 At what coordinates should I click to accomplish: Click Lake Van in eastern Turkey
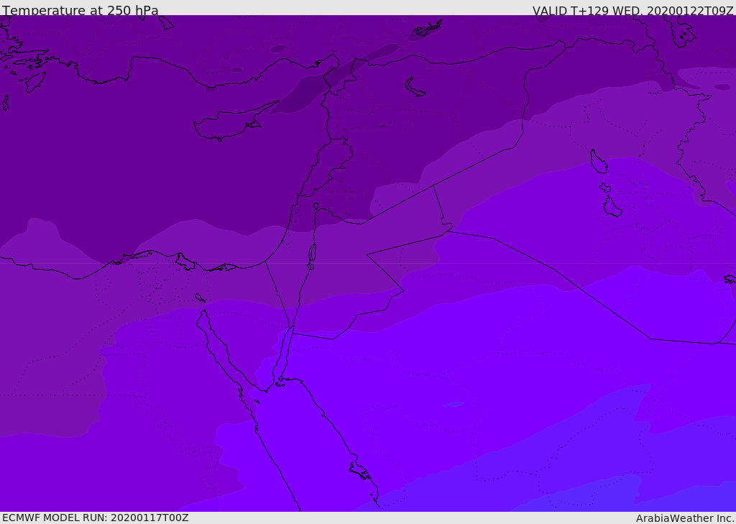[414, 88]
